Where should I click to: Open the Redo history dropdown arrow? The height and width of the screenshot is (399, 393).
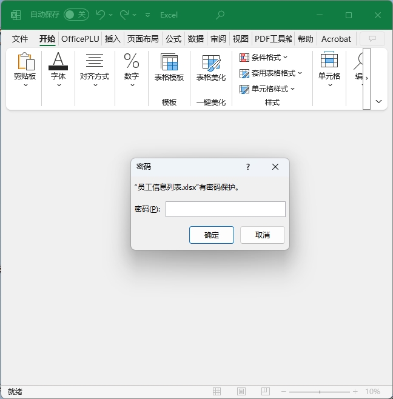135,15
